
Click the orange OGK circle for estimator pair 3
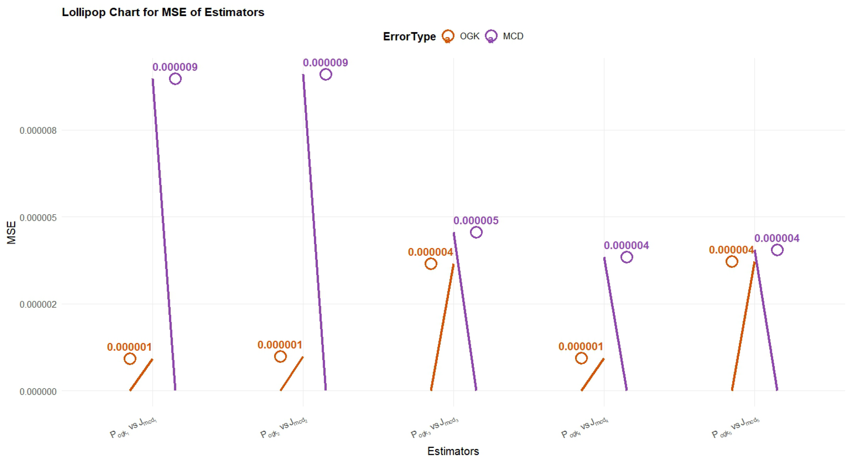[431, 264]
